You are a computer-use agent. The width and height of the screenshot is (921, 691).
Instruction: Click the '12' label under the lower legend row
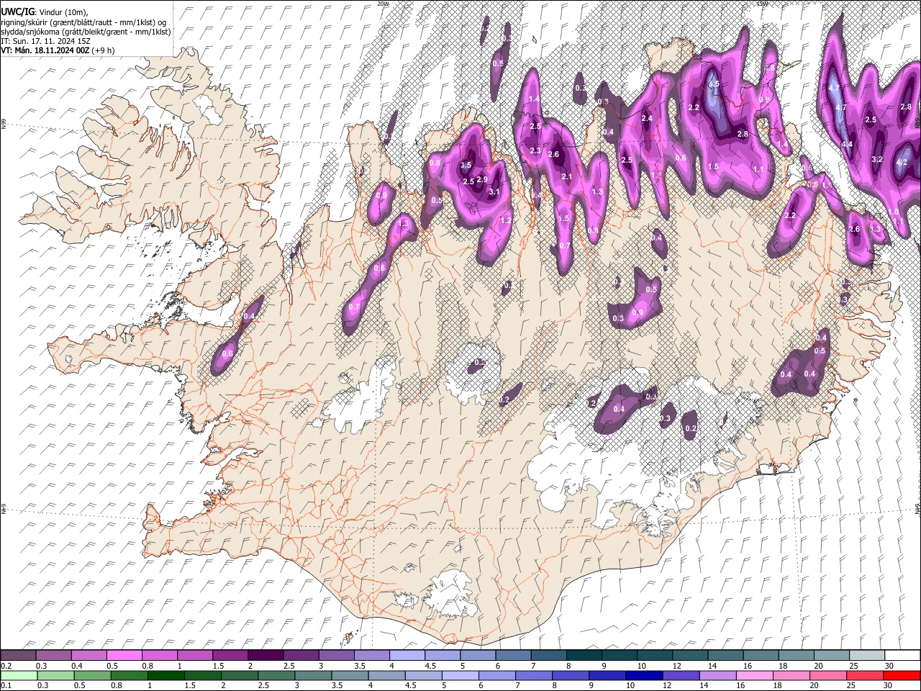pyautogui.click(x=667, y=686)
